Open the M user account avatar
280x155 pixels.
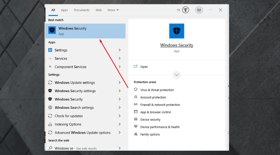tap(199, 10)
